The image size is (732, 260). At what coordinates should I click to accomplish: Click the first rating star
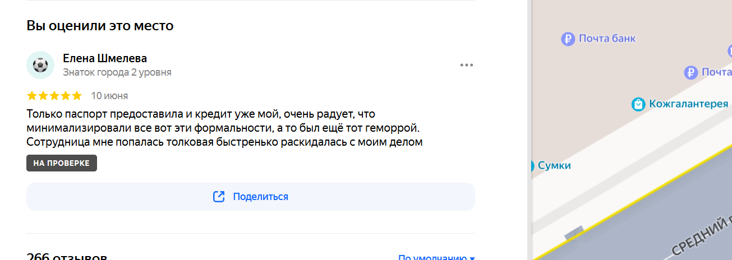(x=32, y=96)
